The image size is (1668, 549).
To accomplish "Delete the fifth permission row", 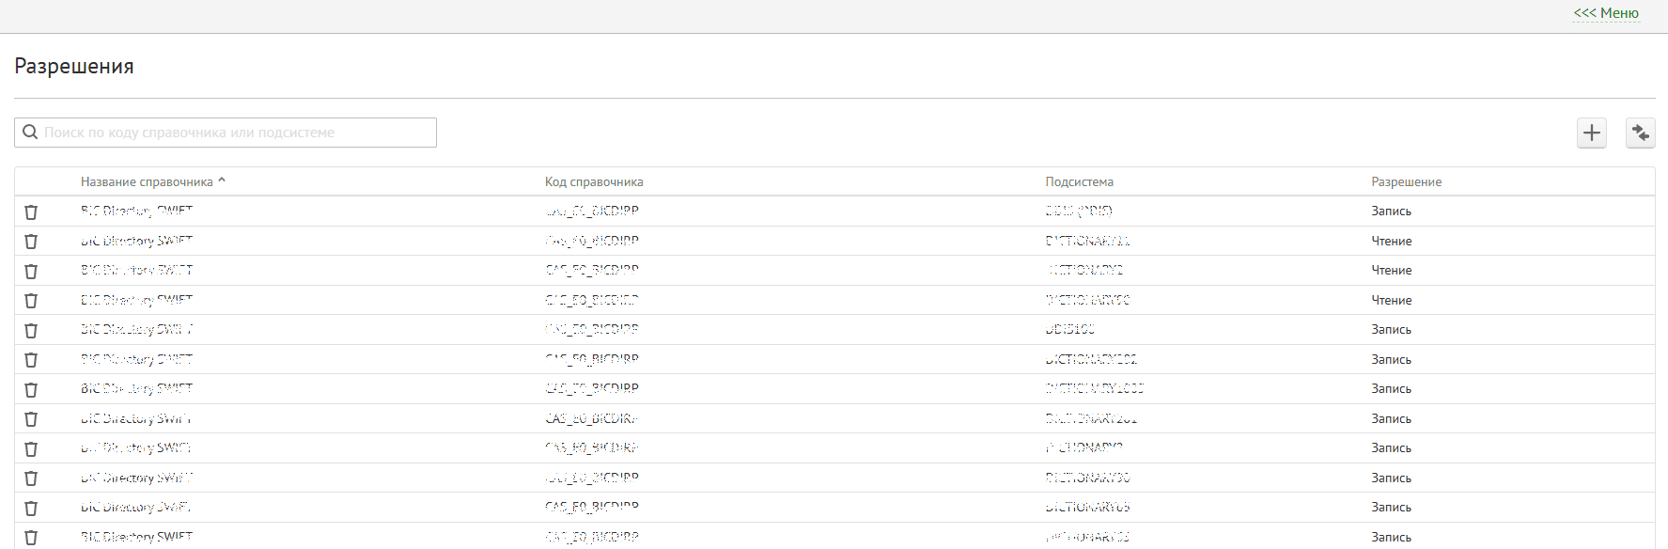I will pyautogui.click(x=31, y=330).
